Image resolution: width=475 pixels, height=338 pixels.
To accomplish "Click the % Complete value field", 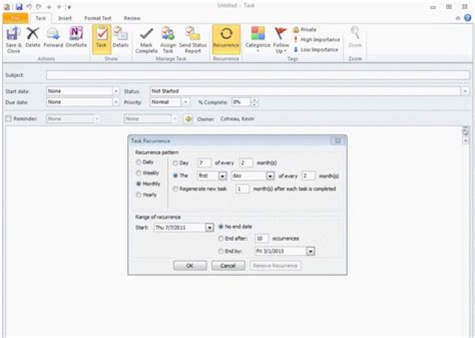I will (x=241, y=102).
